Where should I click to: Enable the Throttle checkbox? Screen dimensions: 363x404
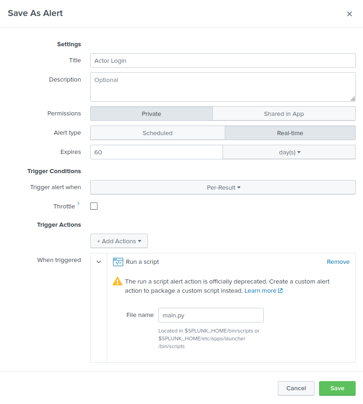[x=94, y=206]
